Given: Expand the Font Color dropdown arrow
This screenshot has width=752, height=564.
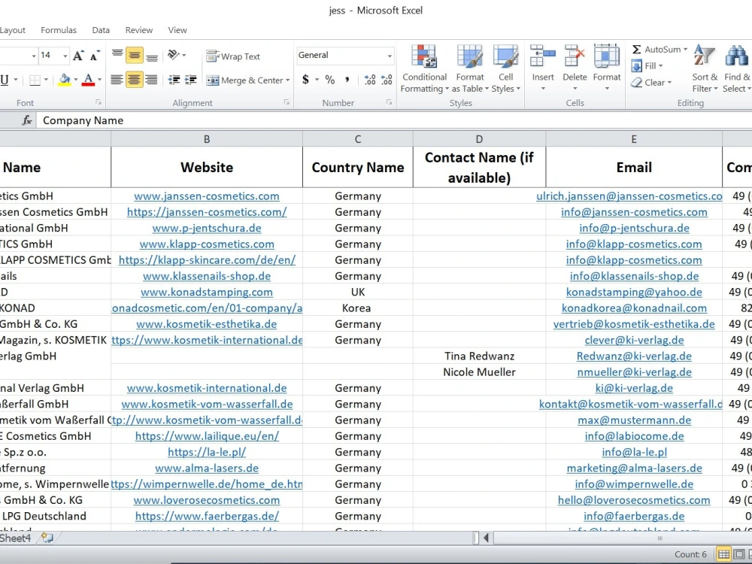Looking at the screenshot, I should click(x=99, y=80).
